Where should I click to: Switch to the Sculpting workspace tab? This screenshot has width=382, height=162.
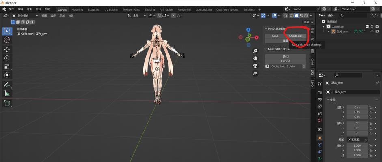(x=93, y=9)
